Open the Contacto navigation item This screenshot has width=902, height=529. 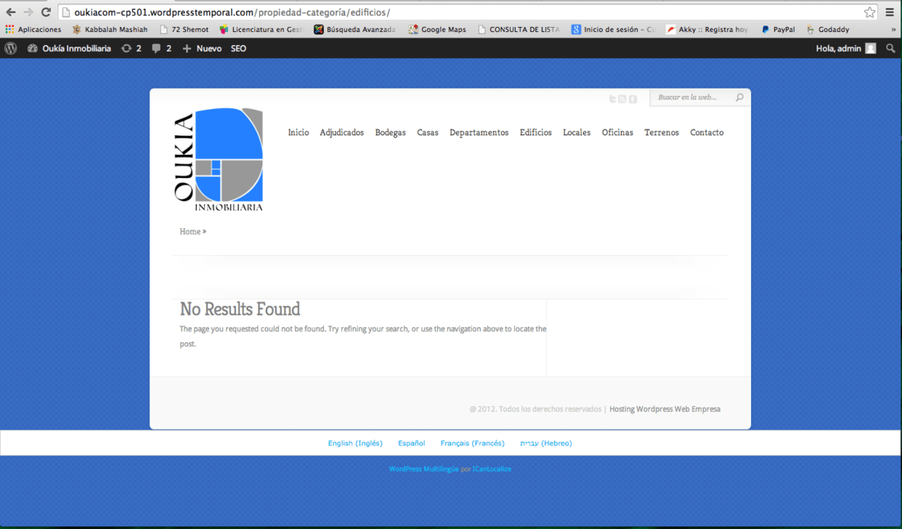pyautogui.click(x=706, y=132)
